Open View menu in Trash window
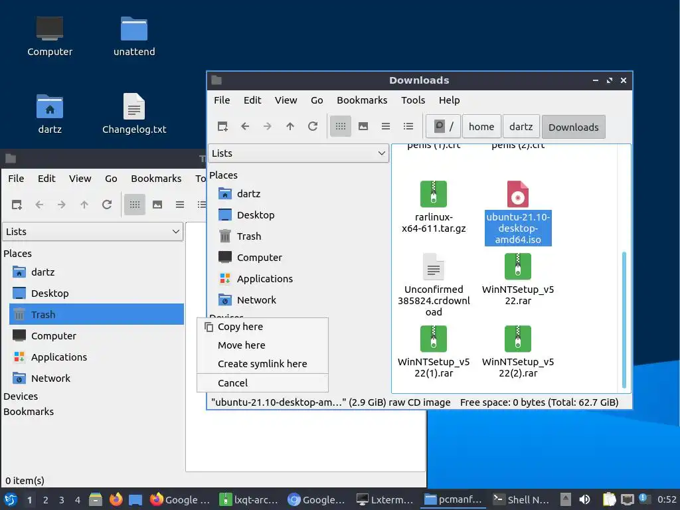Viewport: 680px width, 510px height. pyautogui.click(x=80, y=179)
